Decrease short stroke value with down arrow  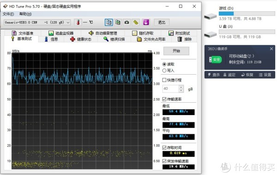tap(181, 90)
